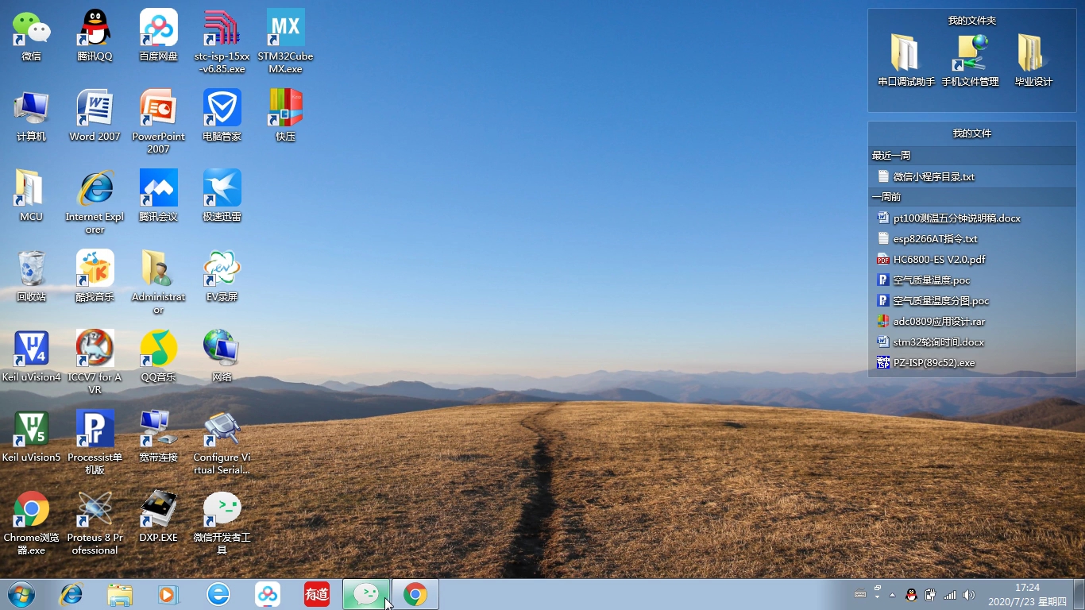Launch Internet Explorer from the taskbar

(71, 594)
